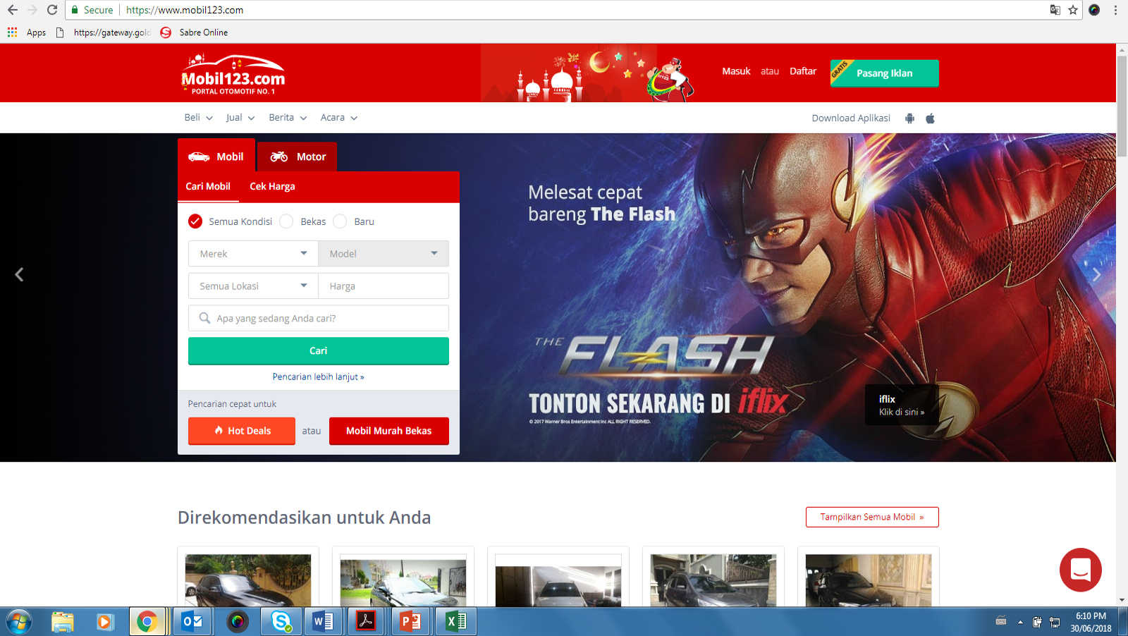Open Skype from taskbar
The width and height of the screenshot is (1128, 636).
[281, 622]
